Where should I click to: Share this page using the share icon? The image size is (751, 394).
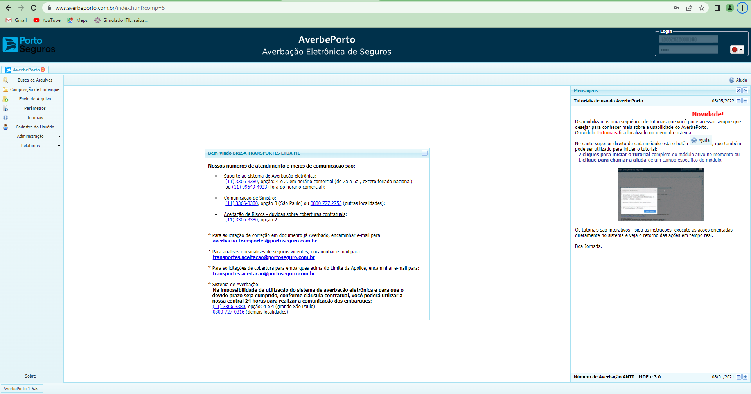click(x=689, y=8)
